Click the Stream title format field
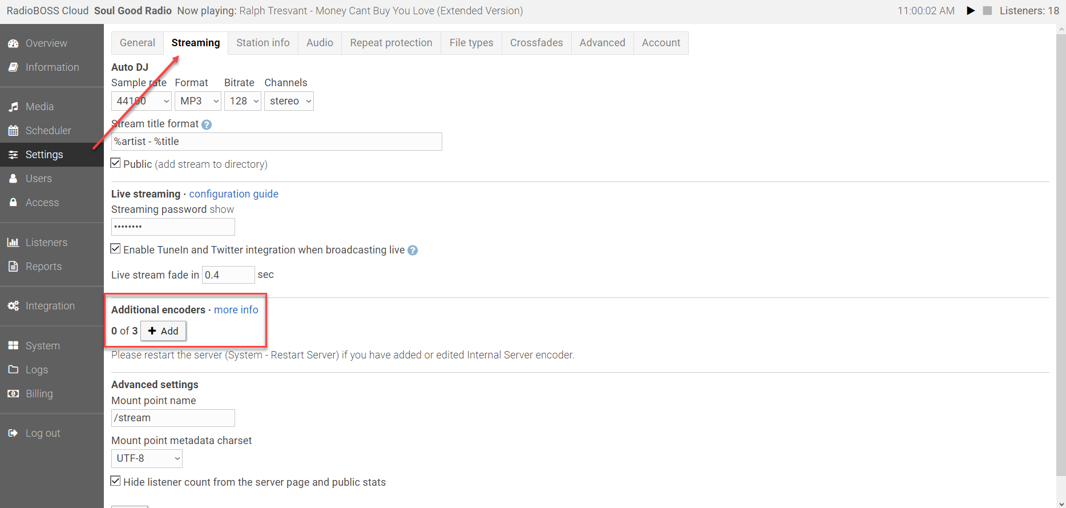 (x=277, y=142)
